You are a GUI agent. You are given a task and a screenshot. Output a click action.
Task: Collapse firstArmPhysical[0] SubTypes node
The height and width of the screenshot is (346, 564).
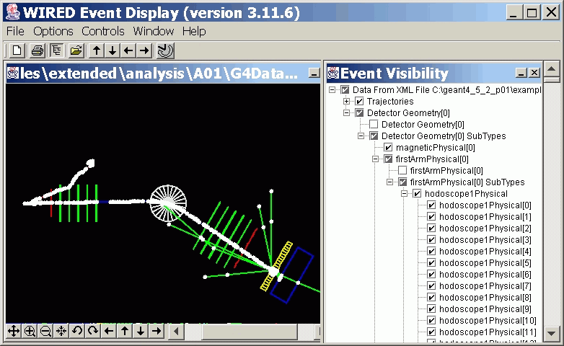(x=390, y=182)
